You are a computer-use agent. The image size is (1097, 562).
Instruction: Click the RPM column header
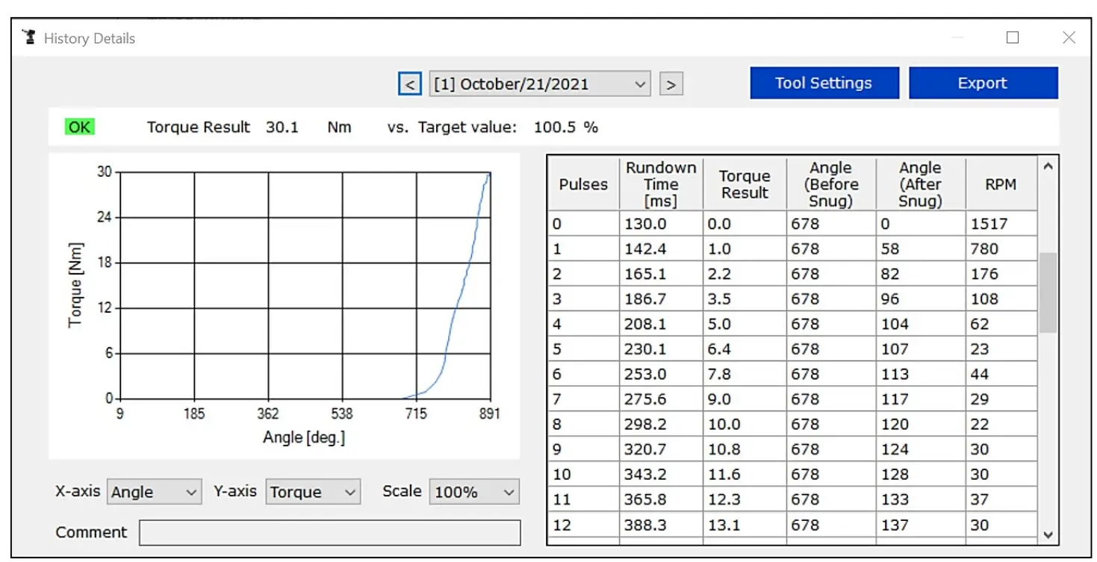tap(1001, 184)
